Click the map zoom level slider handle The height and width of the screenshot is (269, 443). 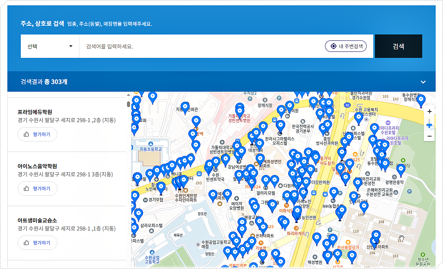tap(429, 124)
